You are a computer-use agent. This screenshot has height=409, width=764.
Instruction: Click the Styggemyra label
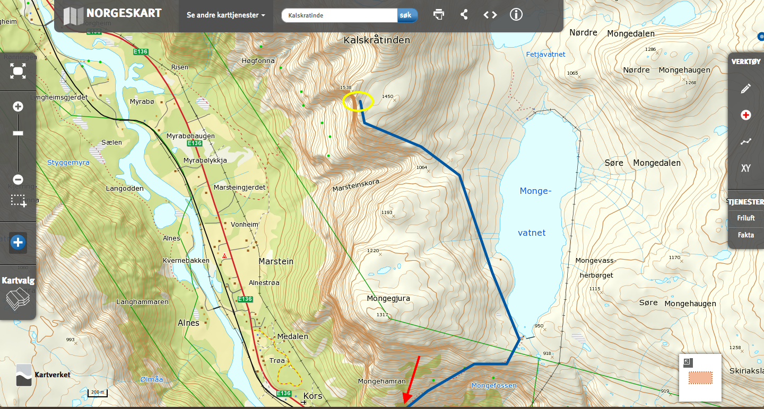point(68,163)
